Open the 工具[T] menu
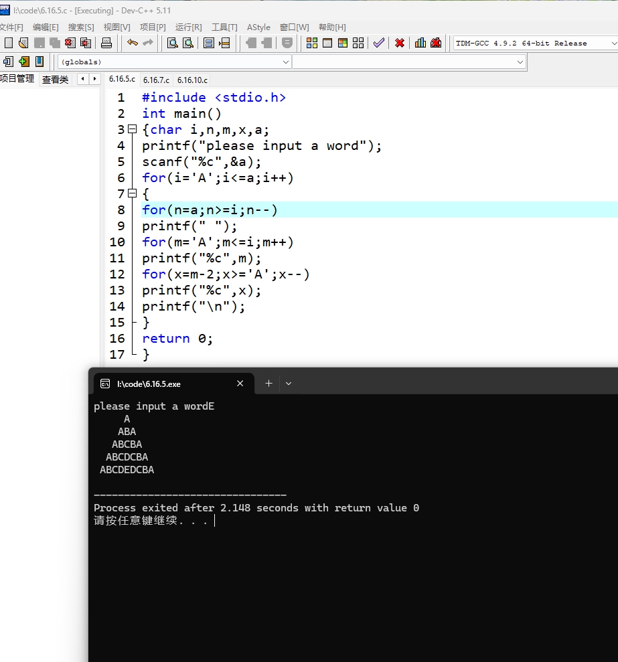The height and width of the screenshot is (662, 618). 224,27
